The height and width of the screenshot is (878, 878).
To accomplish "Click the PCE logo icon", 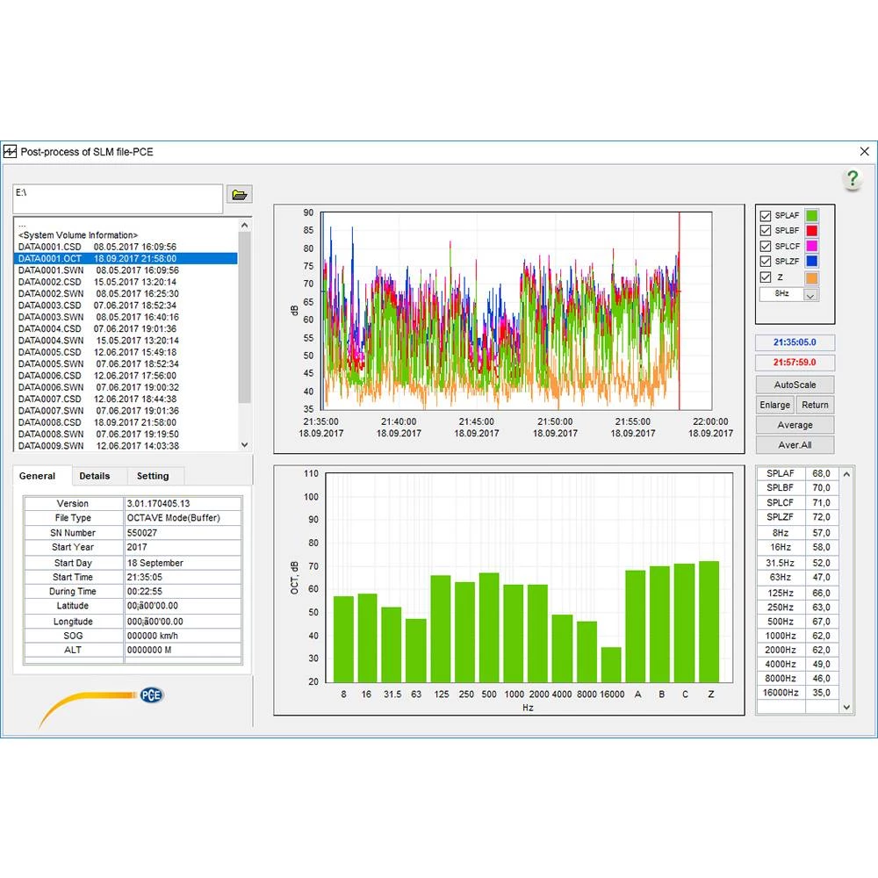I will [x=151, y=695].
